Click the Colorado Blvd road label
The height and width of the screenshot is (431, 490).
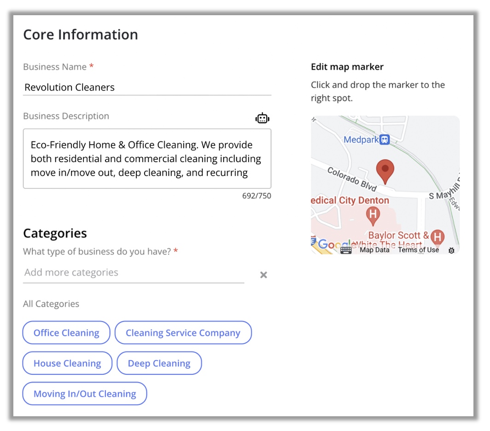tap(352, 179)
